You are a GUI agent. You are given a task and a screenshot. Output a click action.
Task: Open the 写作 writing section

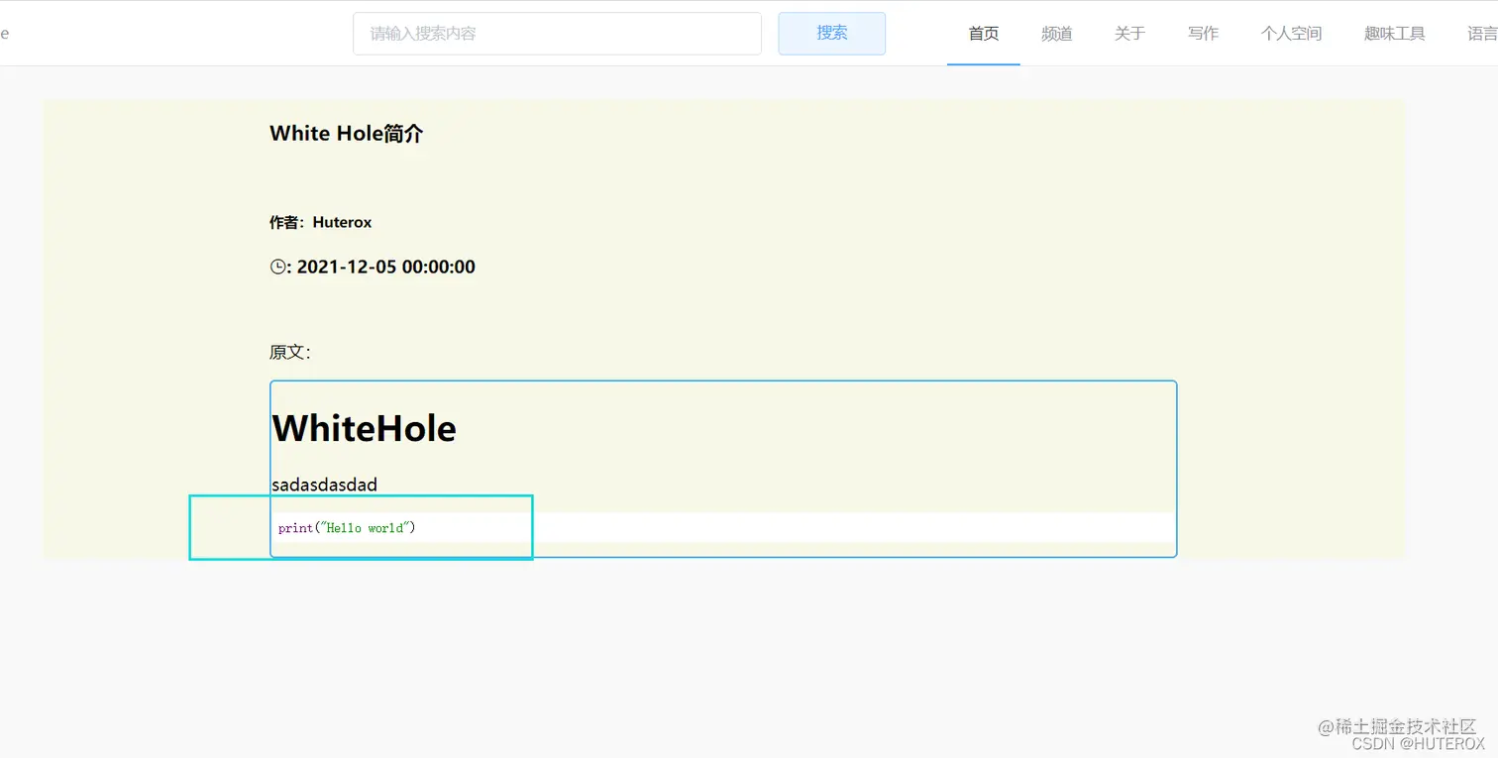click(1202, 33)
